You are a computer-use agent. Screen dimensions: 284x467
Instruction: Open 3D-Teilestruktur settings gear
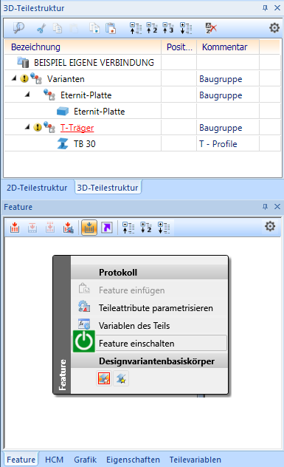click(x=274, y=28)
